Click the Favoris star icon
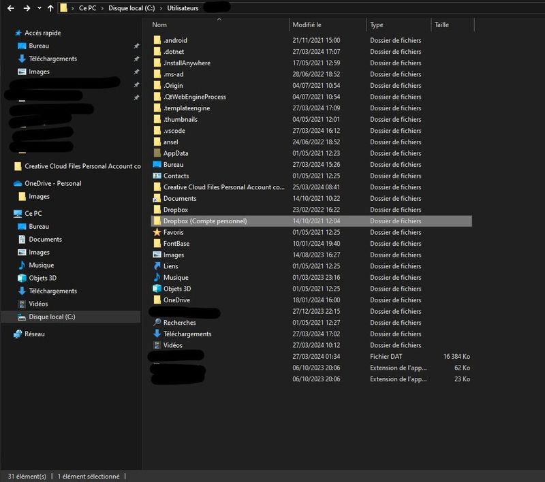 click(157, 232)
